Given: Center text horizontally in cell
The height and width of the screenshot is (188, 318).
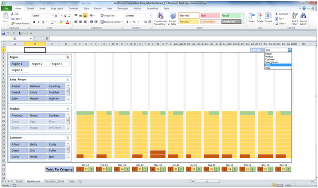Looking at the screenshot, I should (x=81, y=22).
